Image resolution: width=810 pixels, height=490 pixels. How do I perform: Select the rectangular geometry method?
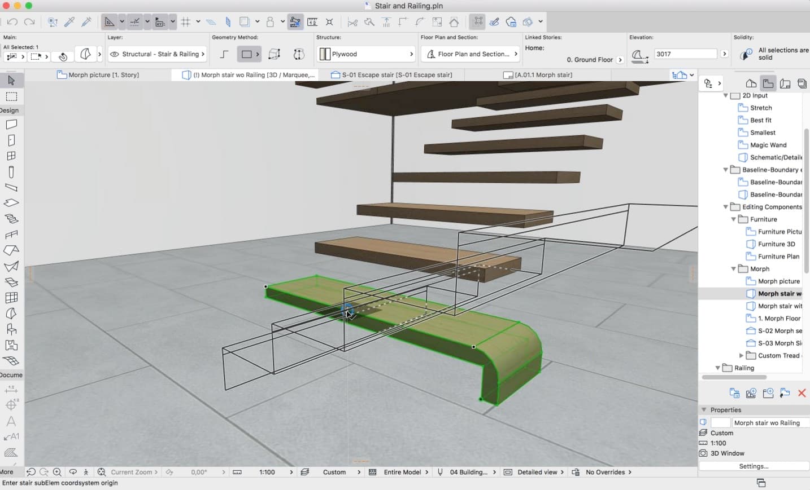pos(247,54)
